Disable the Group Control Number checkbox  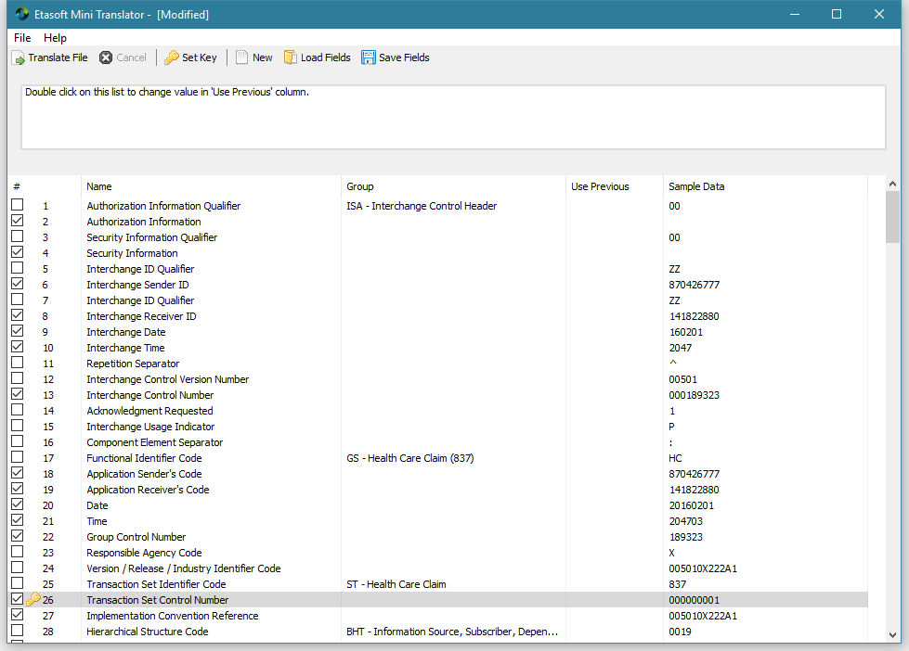coord(17,537)
